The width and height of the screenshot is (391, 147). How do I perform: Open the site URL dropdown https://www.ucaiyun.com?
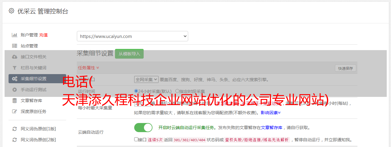132,36
